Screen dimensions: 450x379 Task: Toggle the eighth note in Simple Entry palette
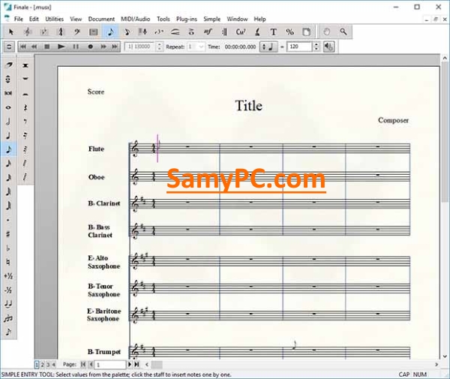point(8,149)
